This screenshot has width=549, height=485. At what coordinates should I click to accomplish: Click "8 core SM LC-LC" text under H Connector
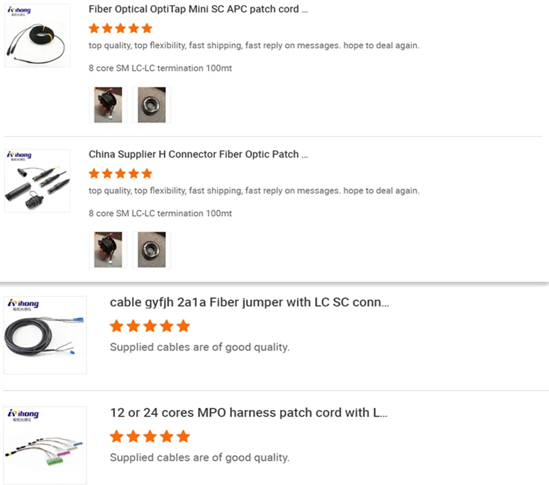pyautogui.click(x=160, y=213)
